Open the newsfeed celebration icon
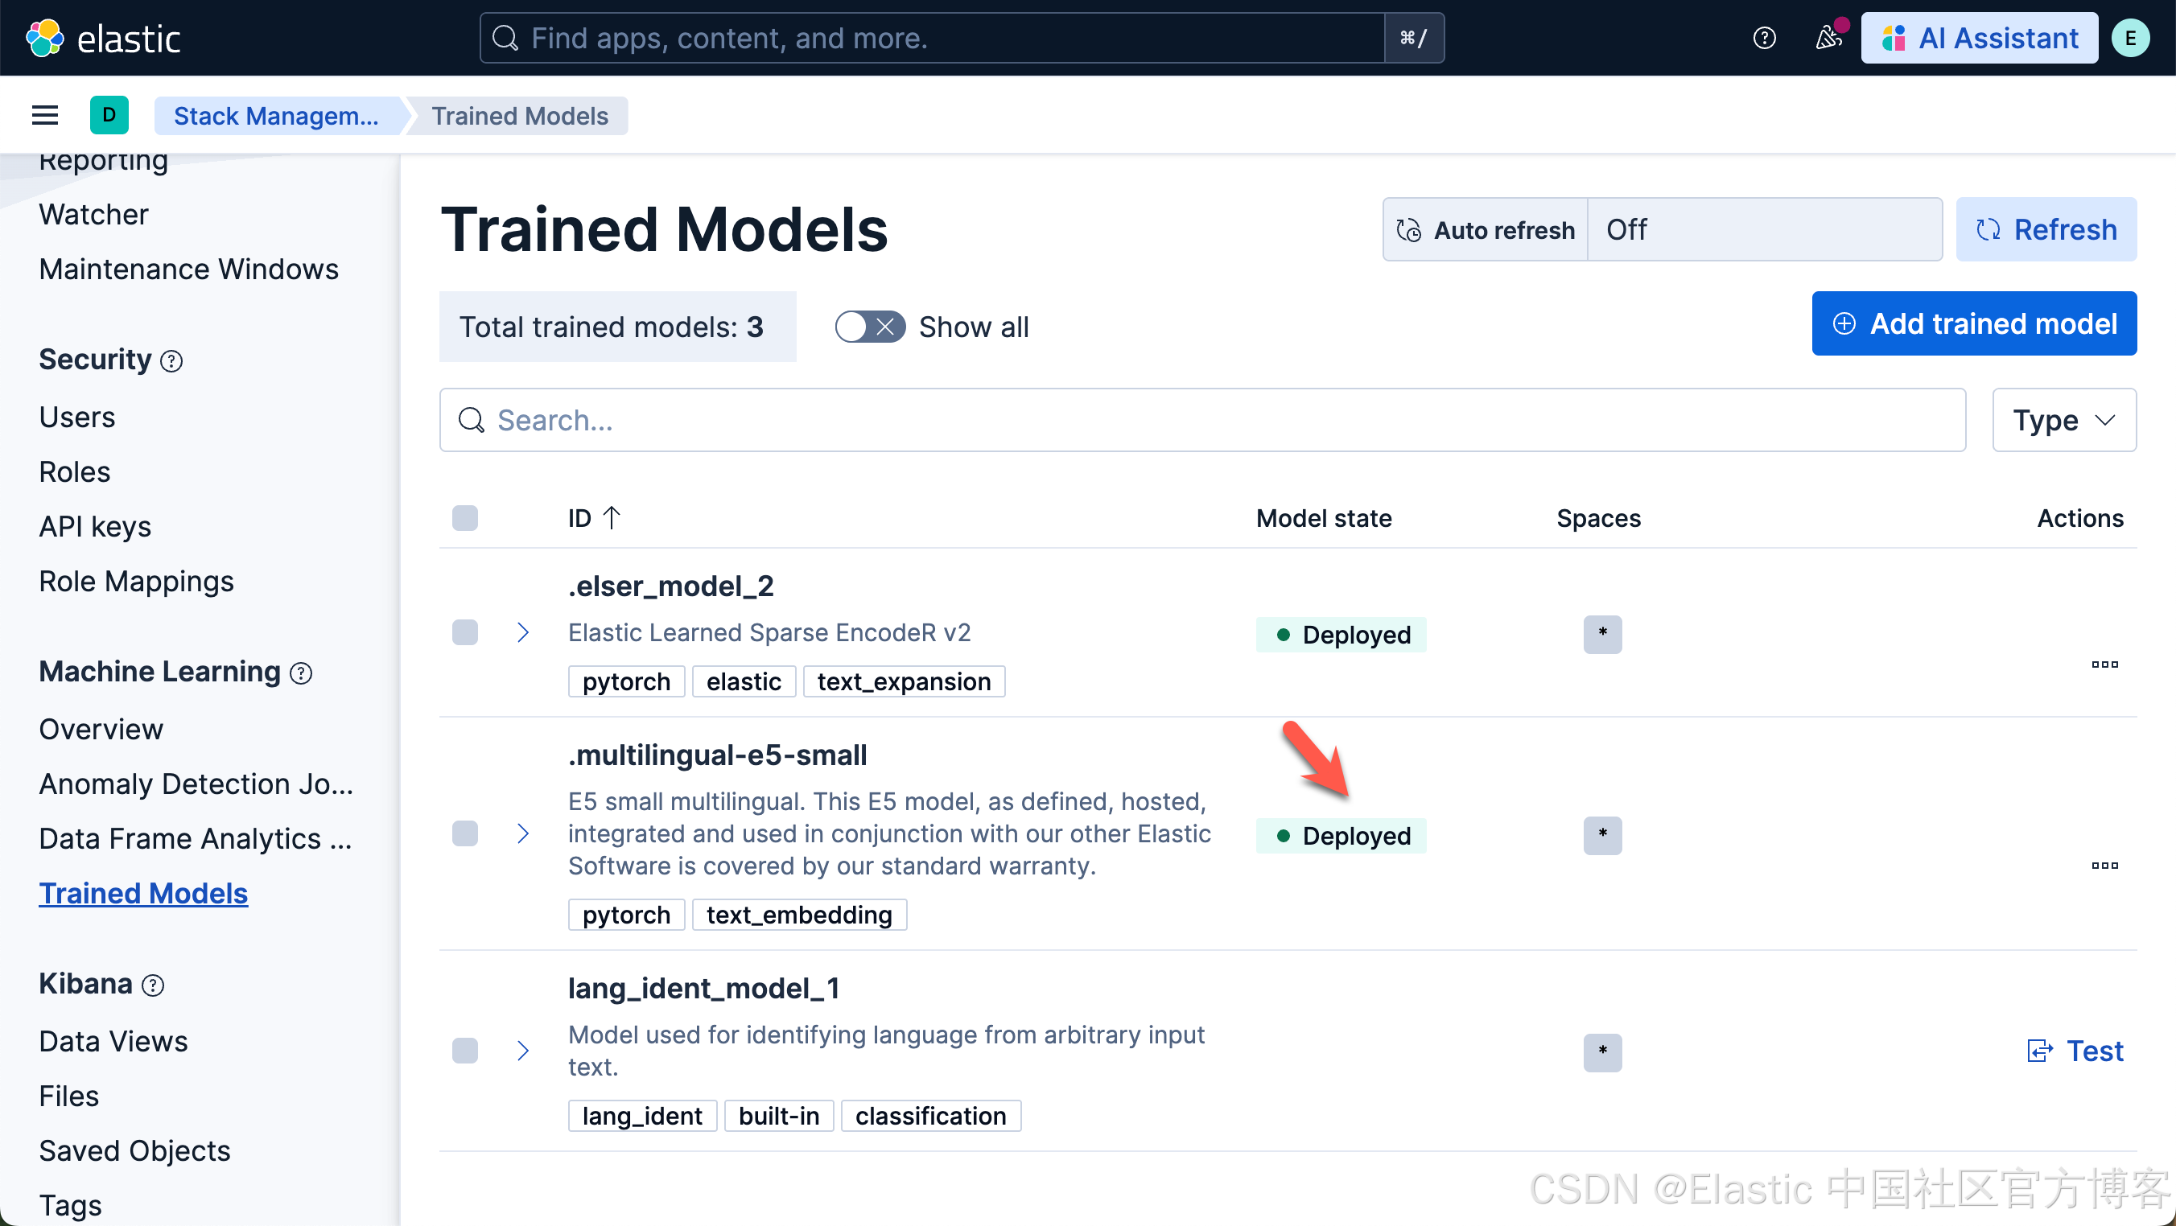The image size is (2176, 1226). pos(1828,38)
